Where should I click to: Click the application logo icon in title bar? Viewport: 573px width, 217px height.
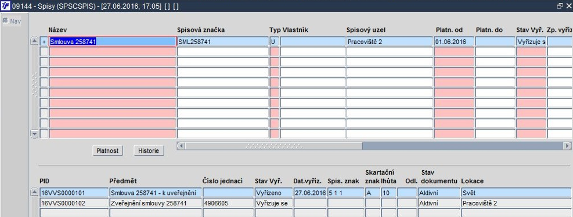tap(6, 6)
